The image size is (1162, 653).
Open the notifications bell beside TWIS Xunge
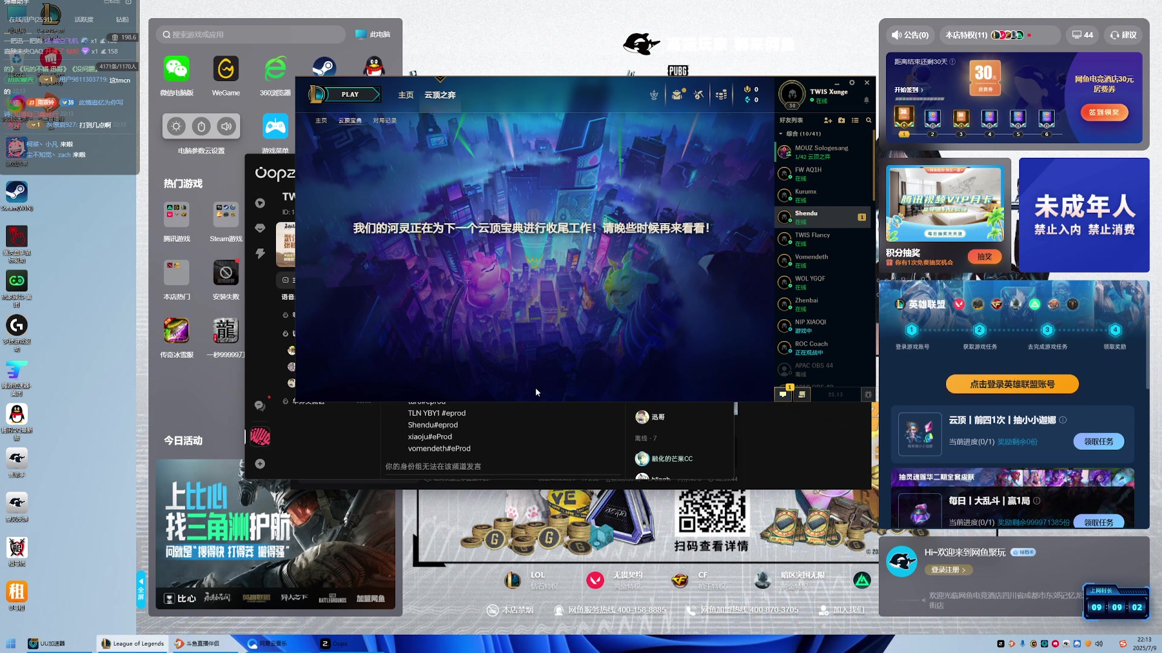[866, 100]
